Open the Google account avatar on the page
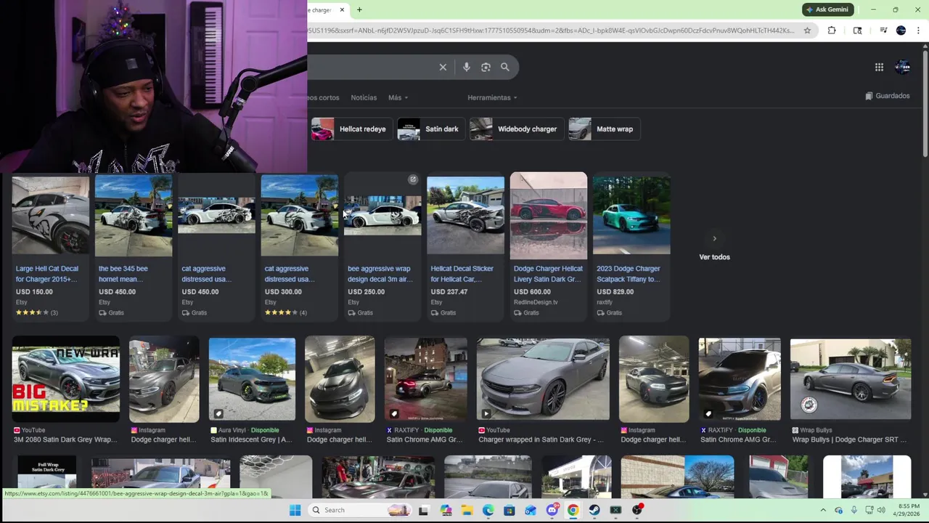Screen dimensions: 929x523 (x=903, y=67)
